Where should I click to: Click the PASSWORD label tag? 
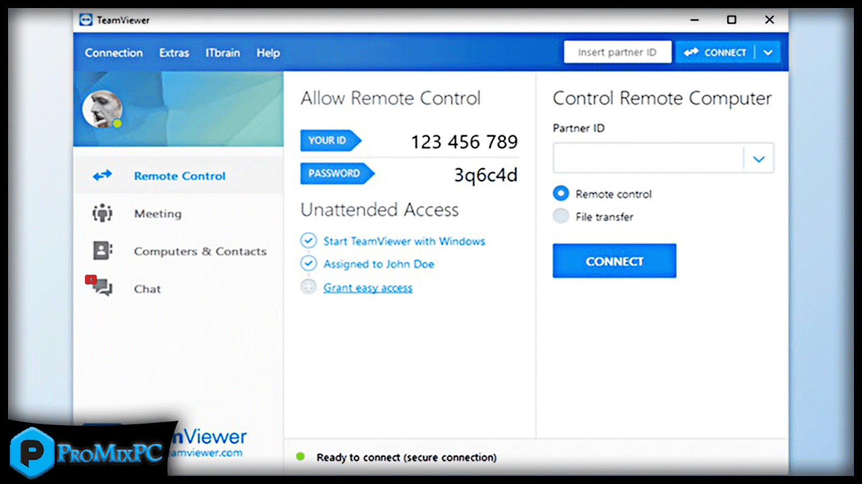[337, 173]
